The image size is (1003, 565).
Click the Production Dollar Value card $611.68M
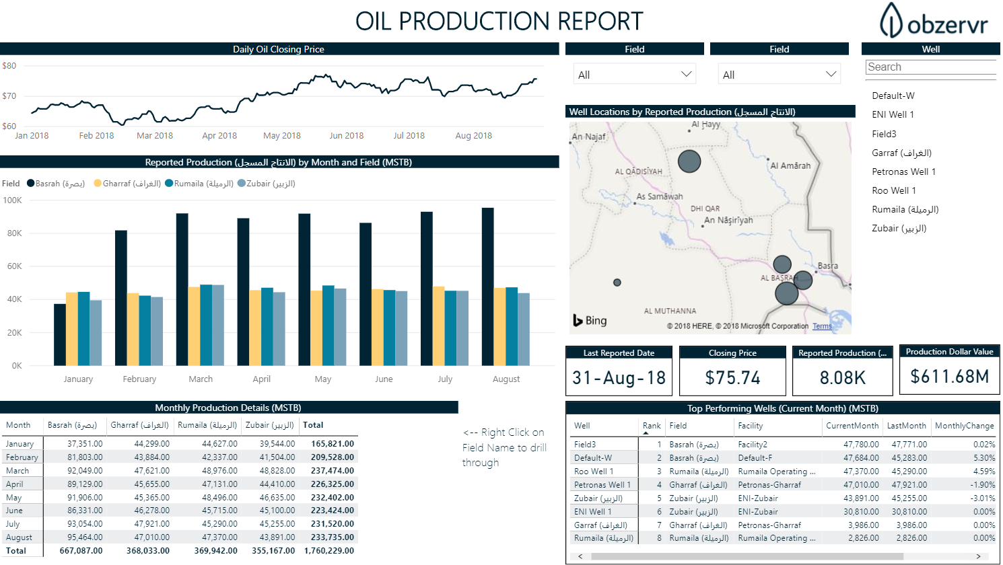pyautogui.click(x=950, y=377)
